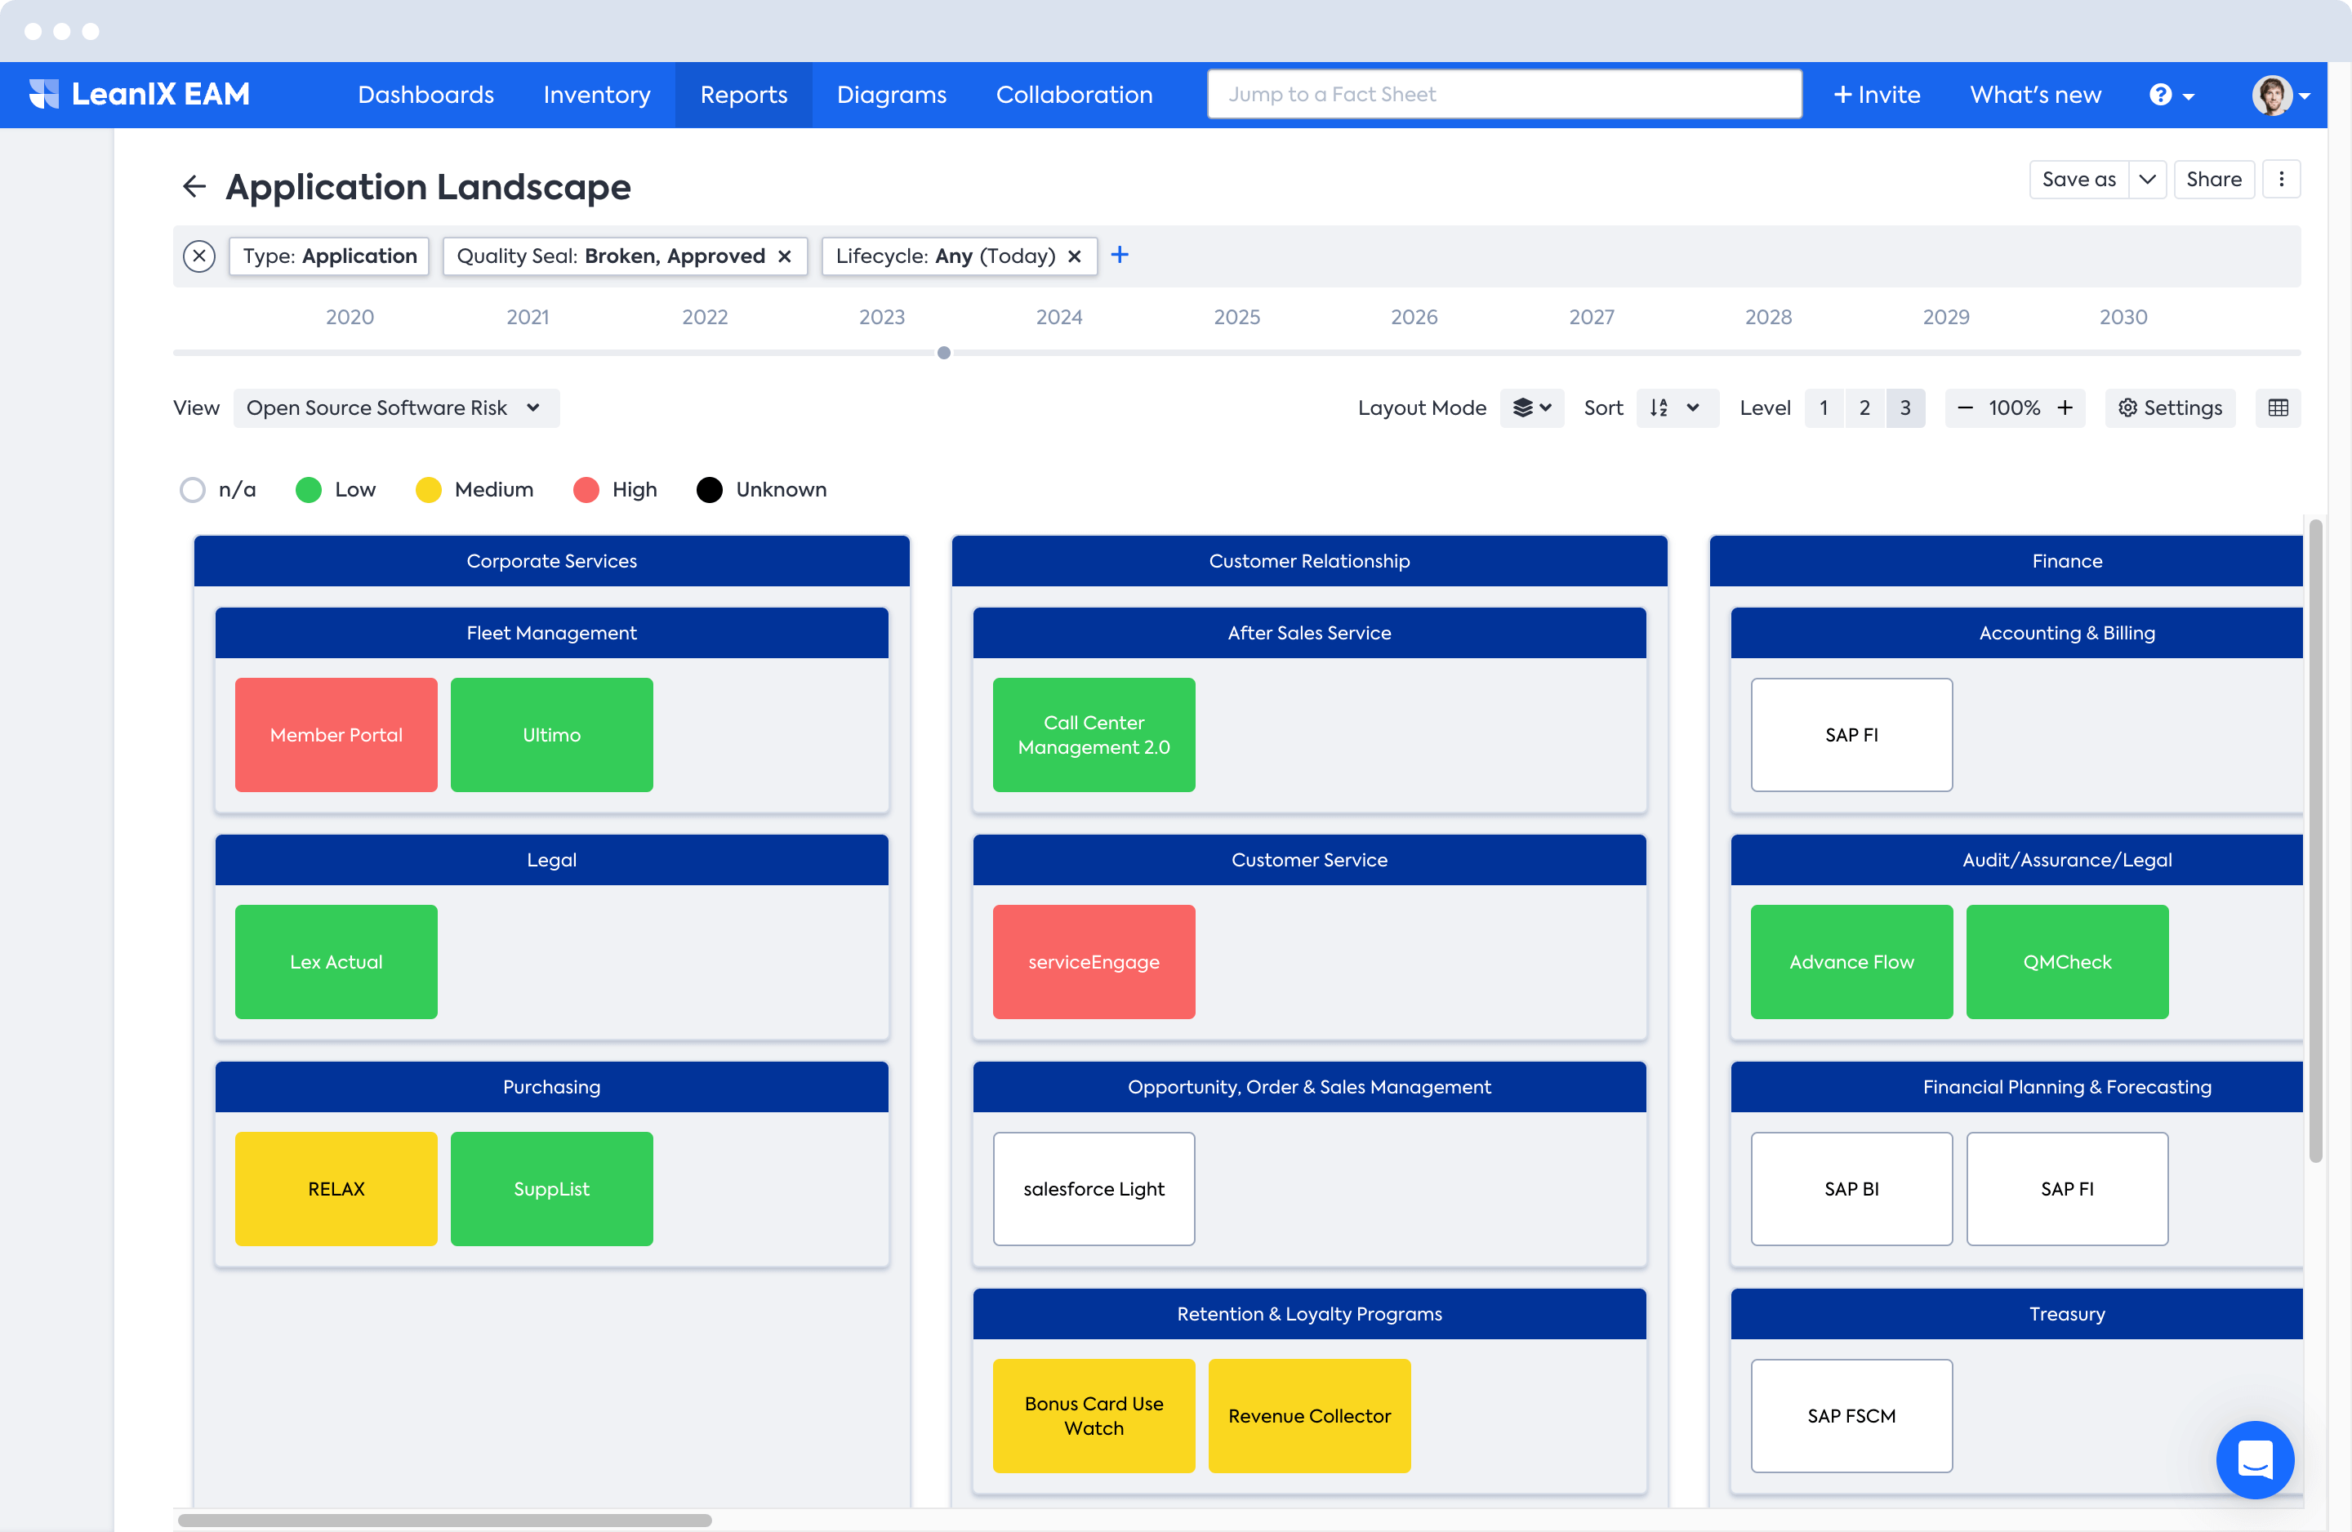Image resolution: width=2352 pixels, height=1532 pixels.
Task: Click year 2027 on the timeline
Action: click(1591, 316)
